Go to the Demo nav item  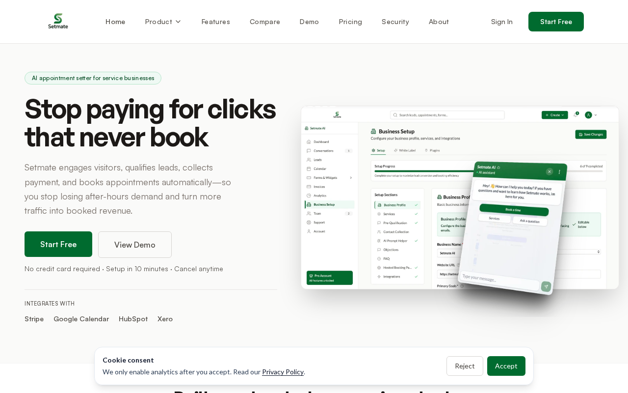309,22
